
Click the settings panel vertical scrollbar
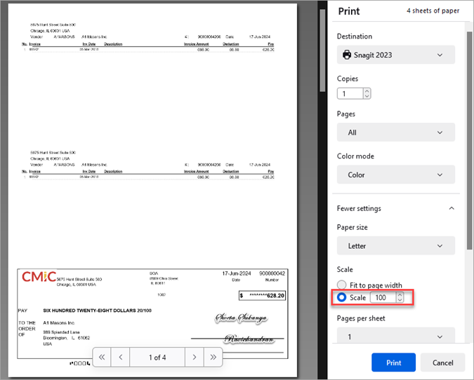coord(469,140)
